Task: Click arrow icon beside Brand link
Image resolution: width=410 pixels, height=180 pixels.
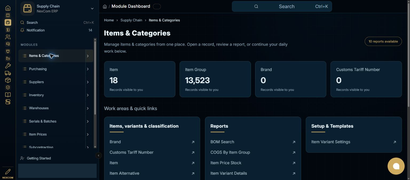Action: click(x=193, y=142)
